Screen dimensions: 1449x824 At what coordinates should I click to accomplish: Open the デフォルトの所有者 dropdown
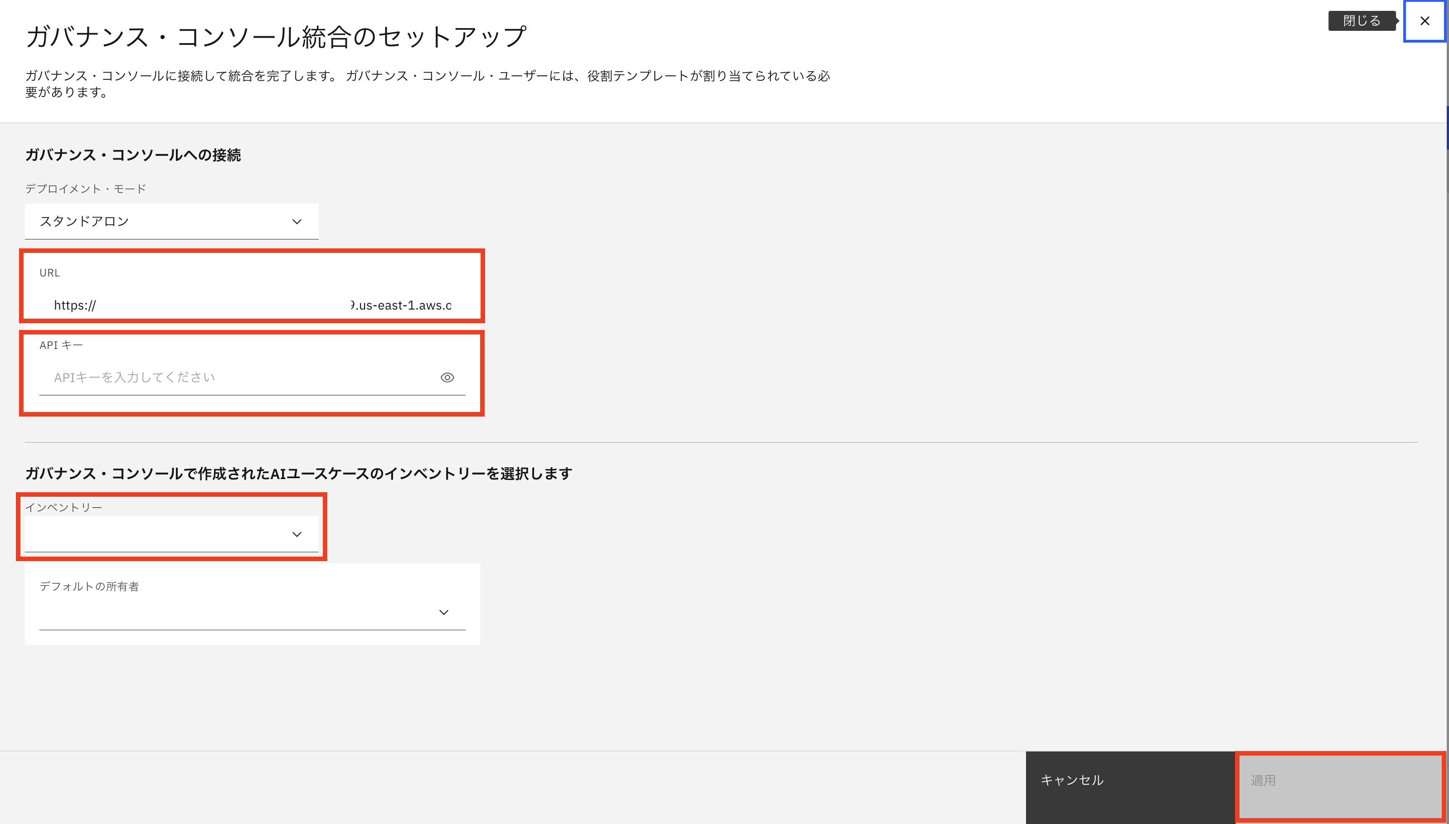coord(252,612)
